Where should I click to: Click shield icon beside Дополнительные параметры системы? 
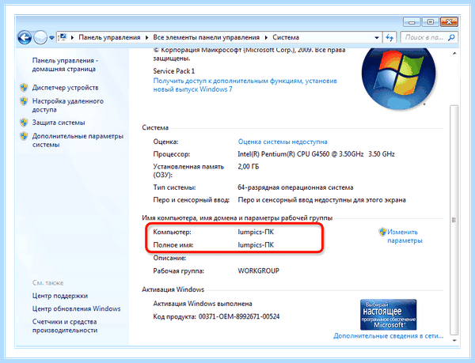pyautogui.click(x=24, y=136)
